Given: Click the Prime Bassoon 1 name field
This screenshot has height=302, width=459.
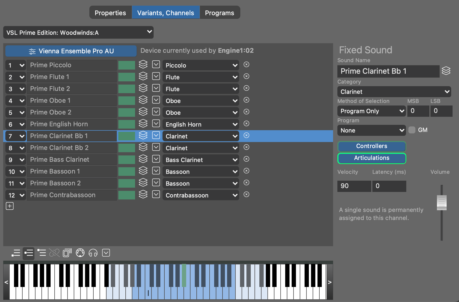Looking at the screenshot, I should [72, 172].
